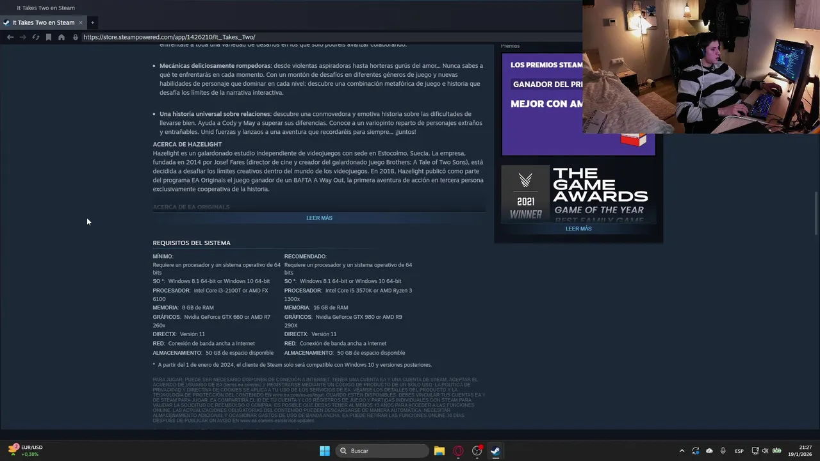Click the sync status tray icon
The width and height of the screenshot is (820, 461).
(x=696, y=451)
